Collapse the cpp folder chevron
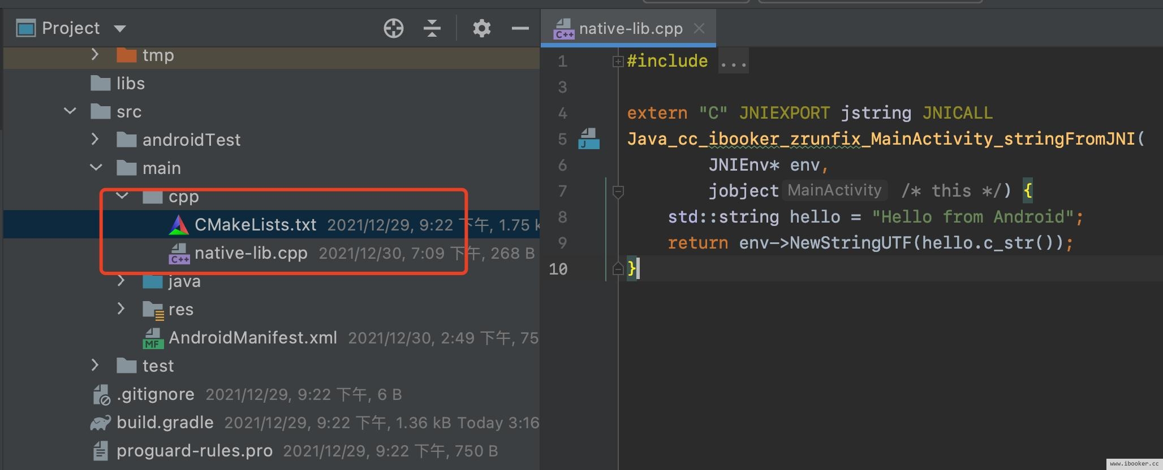Screen dimensions: 1163x470 [122, 196]
